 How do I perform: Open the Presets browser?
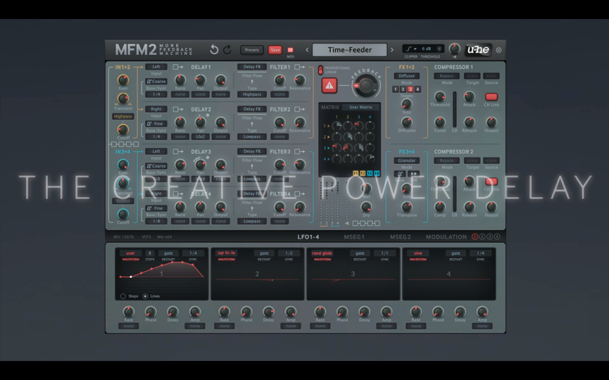click(252, 50)
